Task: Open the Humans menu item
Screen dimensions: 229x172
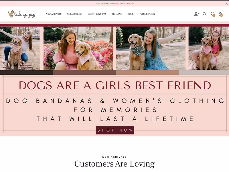Action: tap(117, 14)
